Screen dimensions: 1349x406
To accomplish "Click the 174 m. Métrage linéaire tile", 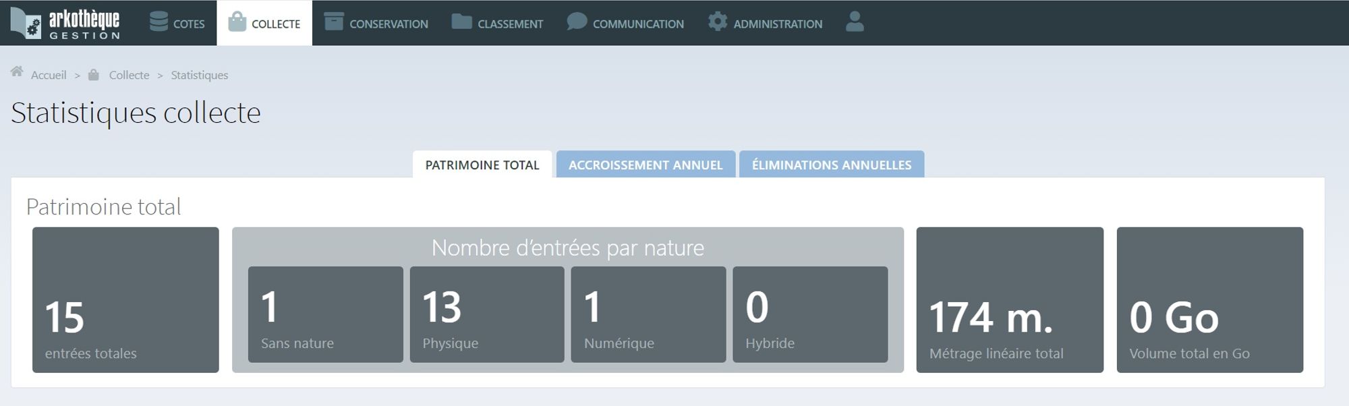I will coord(1010,300).
